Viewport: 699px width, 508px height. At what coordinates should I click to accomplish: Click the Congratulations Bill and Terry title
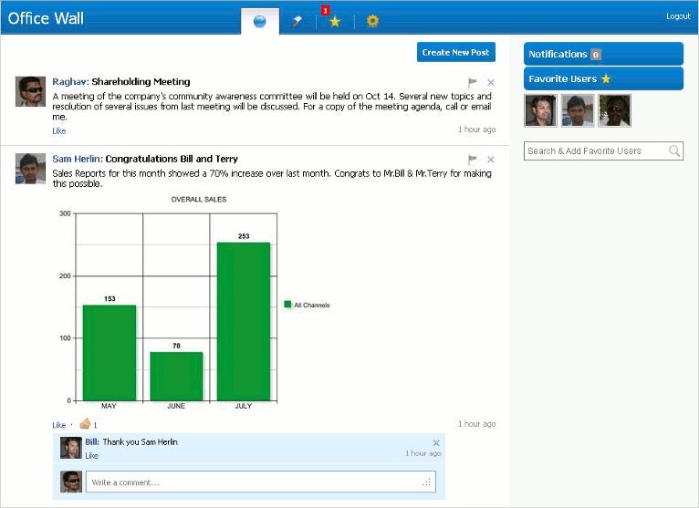point(172,159)
